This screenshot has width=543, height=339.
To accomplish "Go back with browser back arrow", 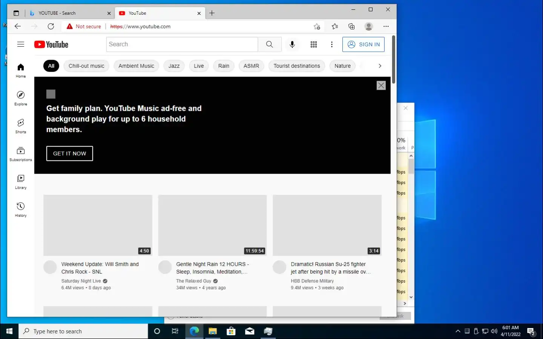I will (x=18, y=26).
